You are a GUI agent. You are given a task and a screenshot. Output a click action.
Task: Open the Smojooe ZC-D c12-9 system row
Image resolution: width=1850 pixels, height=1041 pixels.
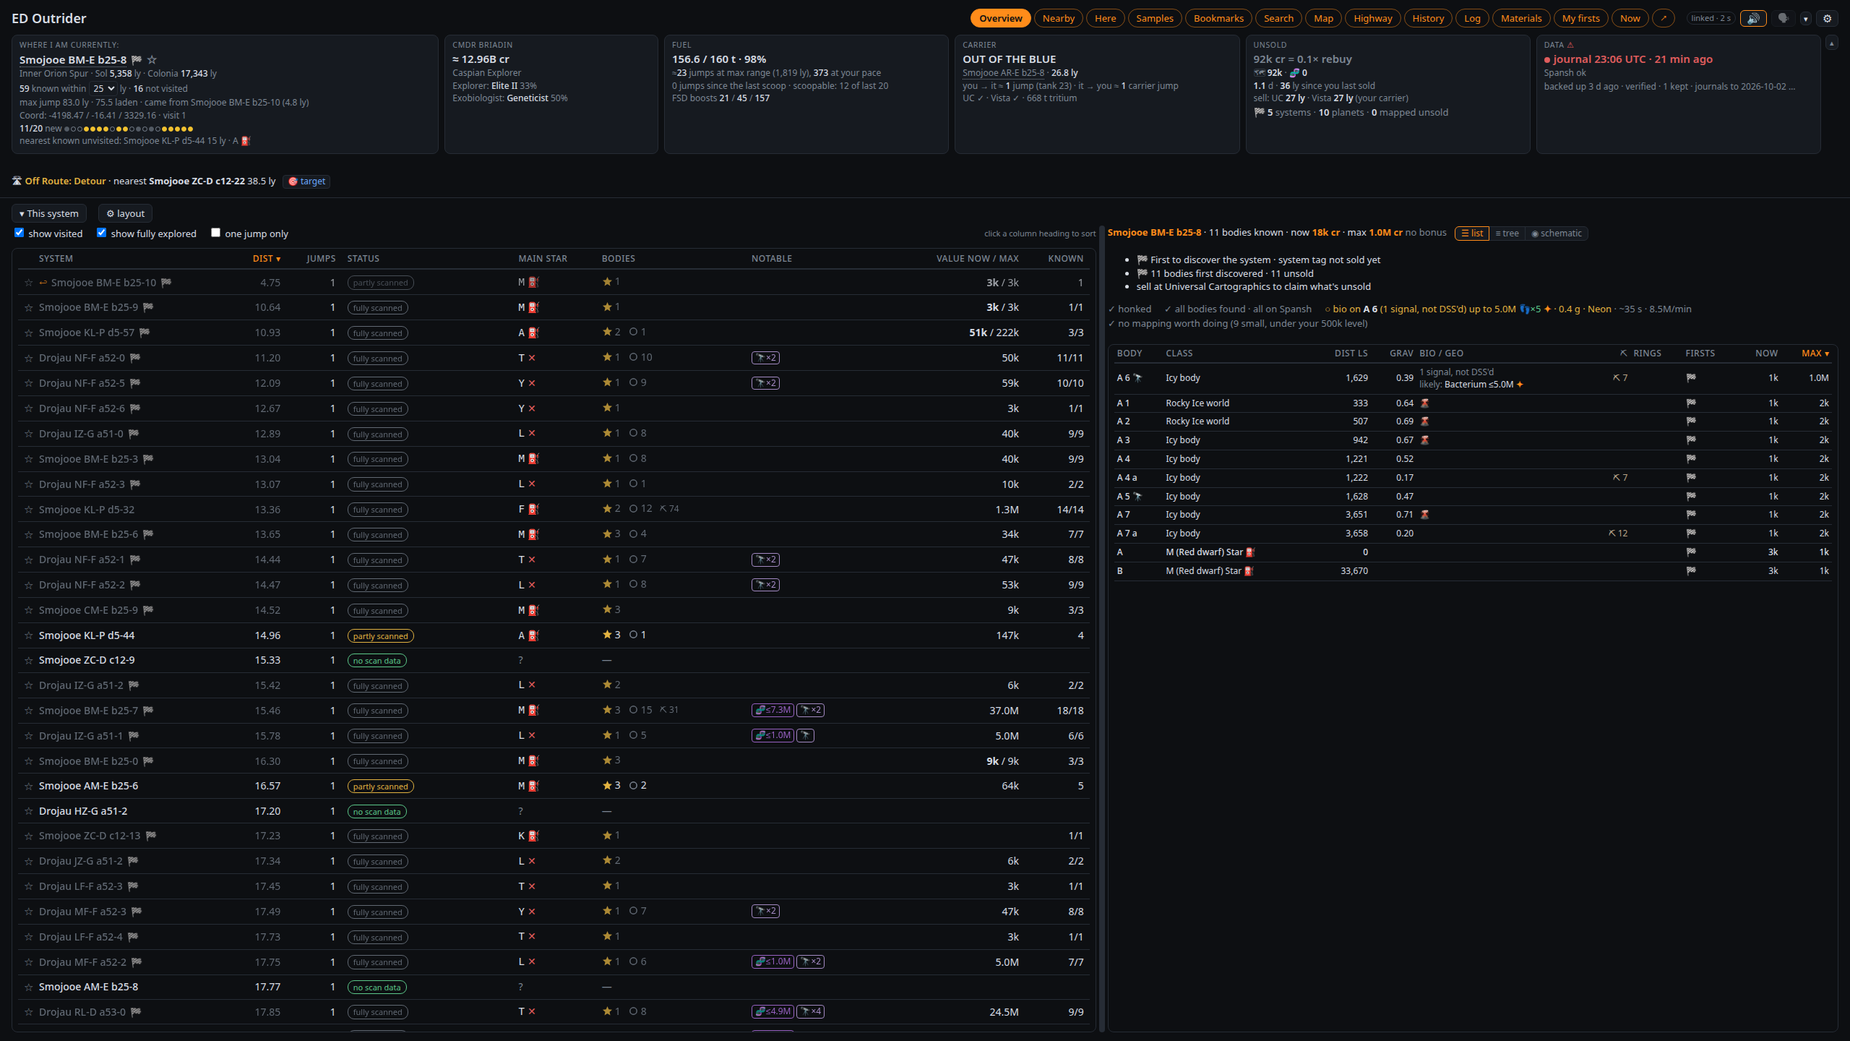[554, 660]
